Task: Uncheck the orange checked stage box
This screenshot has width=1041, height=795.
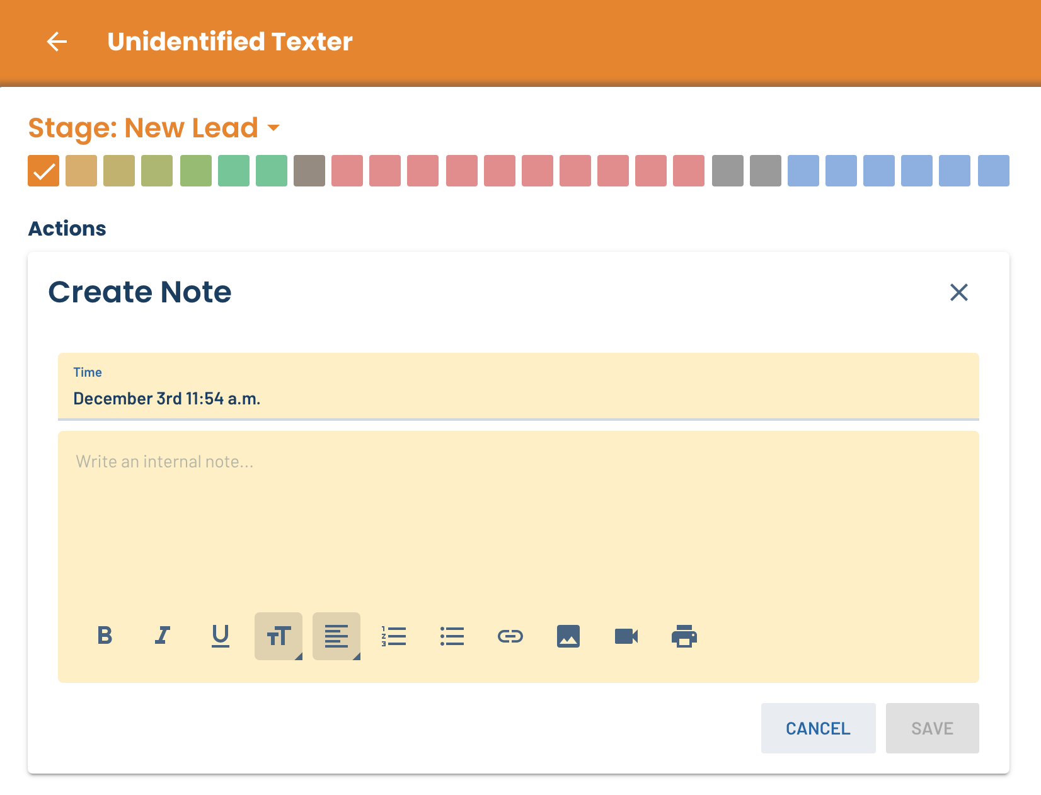Action: 43,171
